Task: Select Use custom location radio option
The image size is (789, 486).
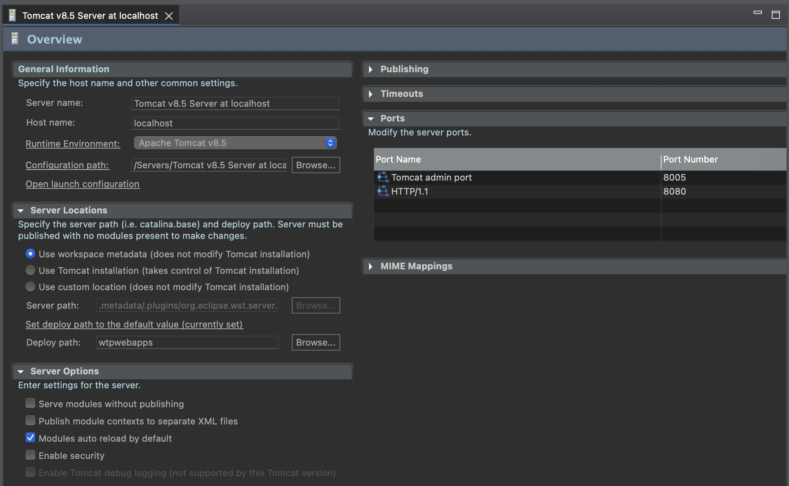Action: point(30,287)
